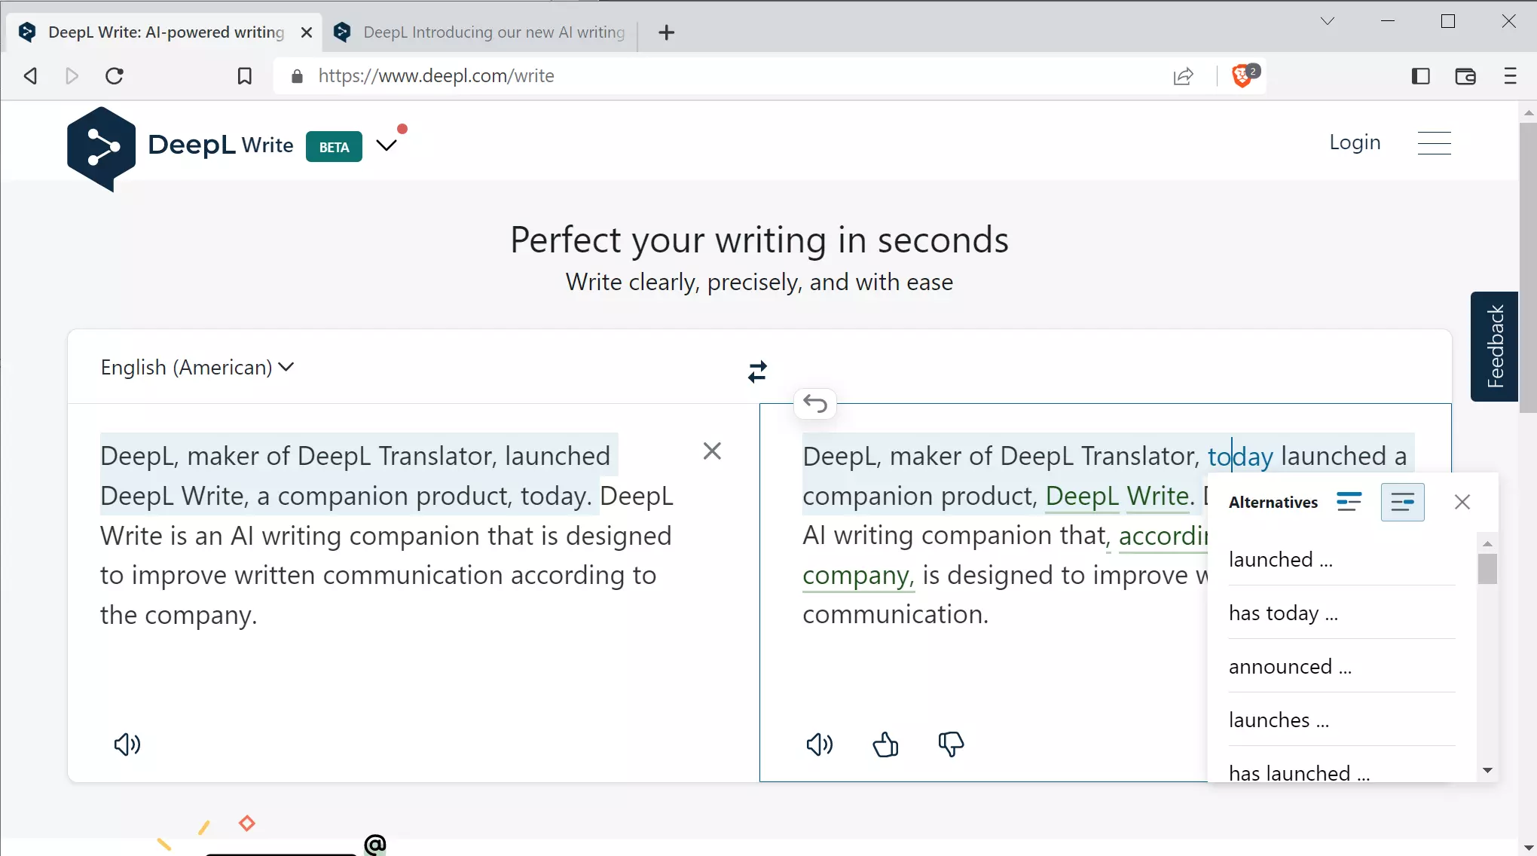The height and width of the screenshot is (856, 1537).
Task: Select compact alternatives view icon
Action: [1349, 503]
